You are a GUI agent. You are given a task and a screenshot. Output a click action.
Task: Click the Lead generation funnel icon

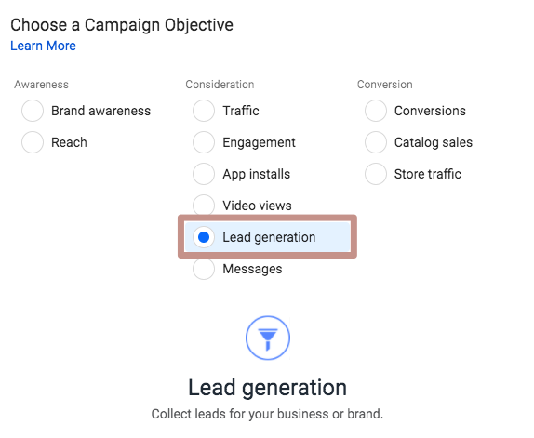tap(268, 338)
